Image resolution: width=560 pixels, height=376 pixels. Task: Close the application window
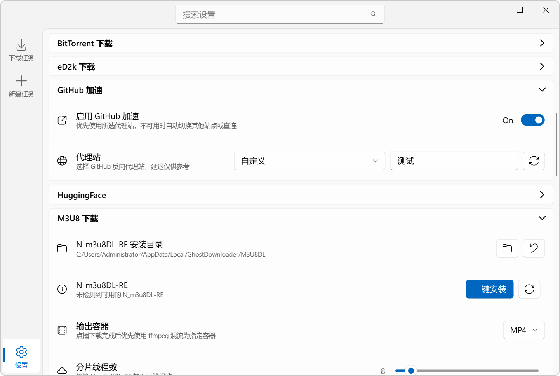click(546, 10)
